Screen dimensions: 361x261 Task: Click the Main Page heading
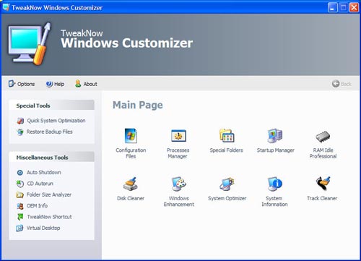click(138, 105)
